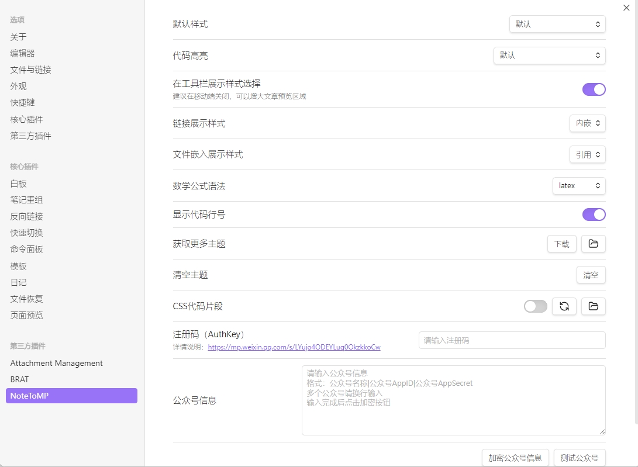
Task: Click the 下载 button for themes
Action: pos(561,244)
